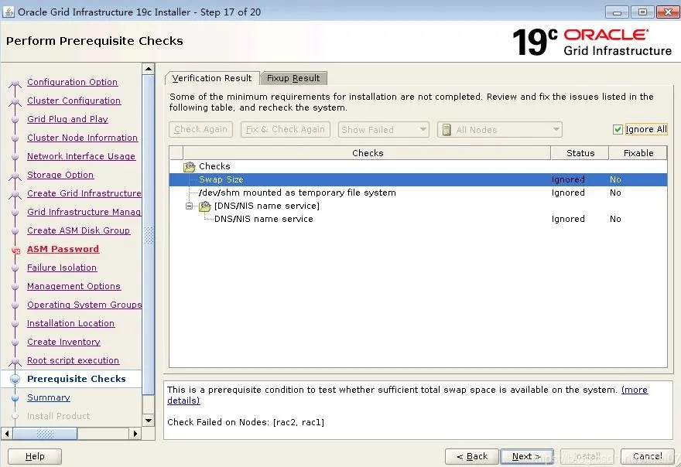Image resolution: width=681 pixels, height=467 pixels.
Task: Go to Installation Location step
Action: coord(70,323)
